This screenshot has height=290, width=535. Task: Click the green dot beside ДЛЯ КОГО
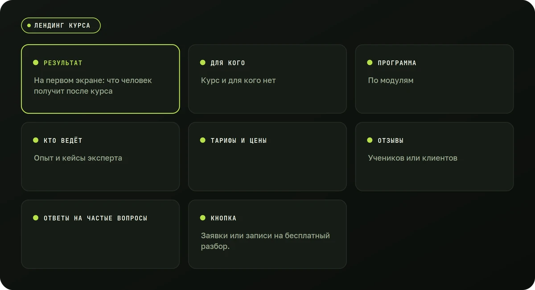pyautogui.click(x=202, y=62)
